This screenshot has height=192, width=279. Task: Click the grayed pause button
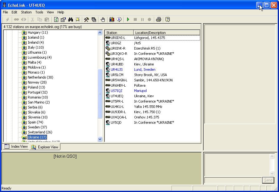point(142,20)
